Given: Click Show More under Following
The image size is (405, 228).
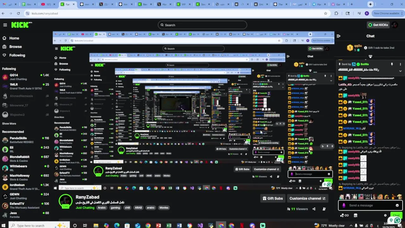Looking at the screenshot, I should click(x=9, y=123).
